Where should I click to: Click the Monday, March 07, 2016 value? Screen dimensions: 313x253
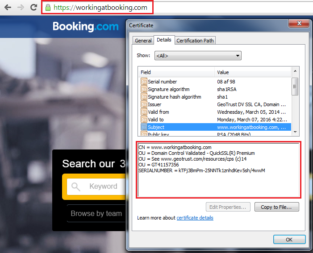click(252, 120)
